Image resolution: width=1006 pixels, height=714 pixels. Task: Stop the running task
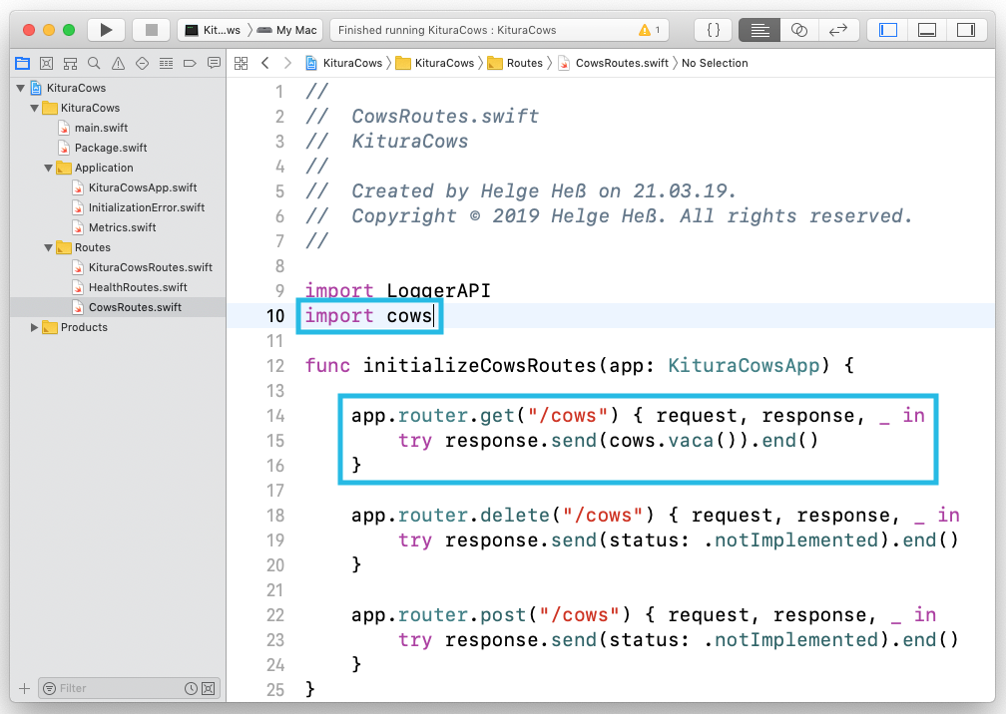click(x=152, y=30)
